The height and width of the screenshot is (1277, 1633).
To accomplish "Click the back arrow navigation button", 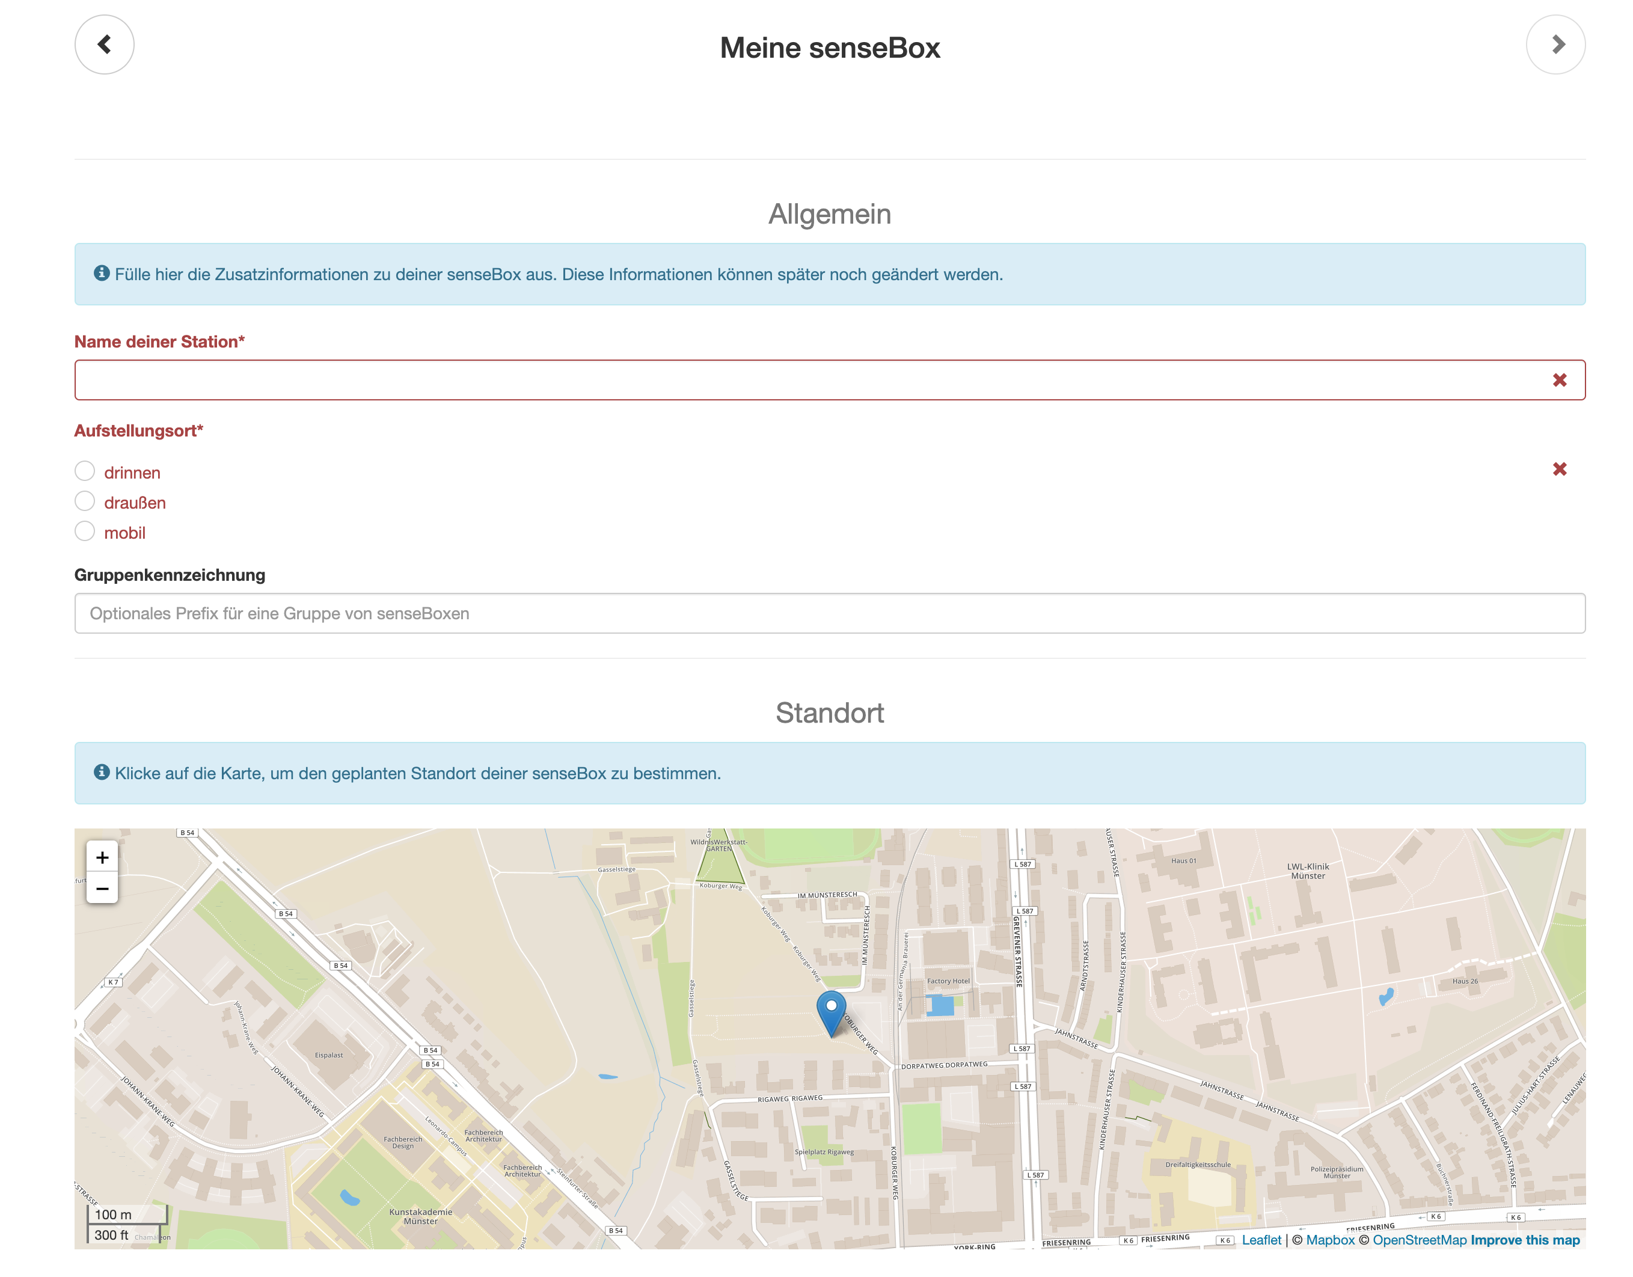I will 104,44.
